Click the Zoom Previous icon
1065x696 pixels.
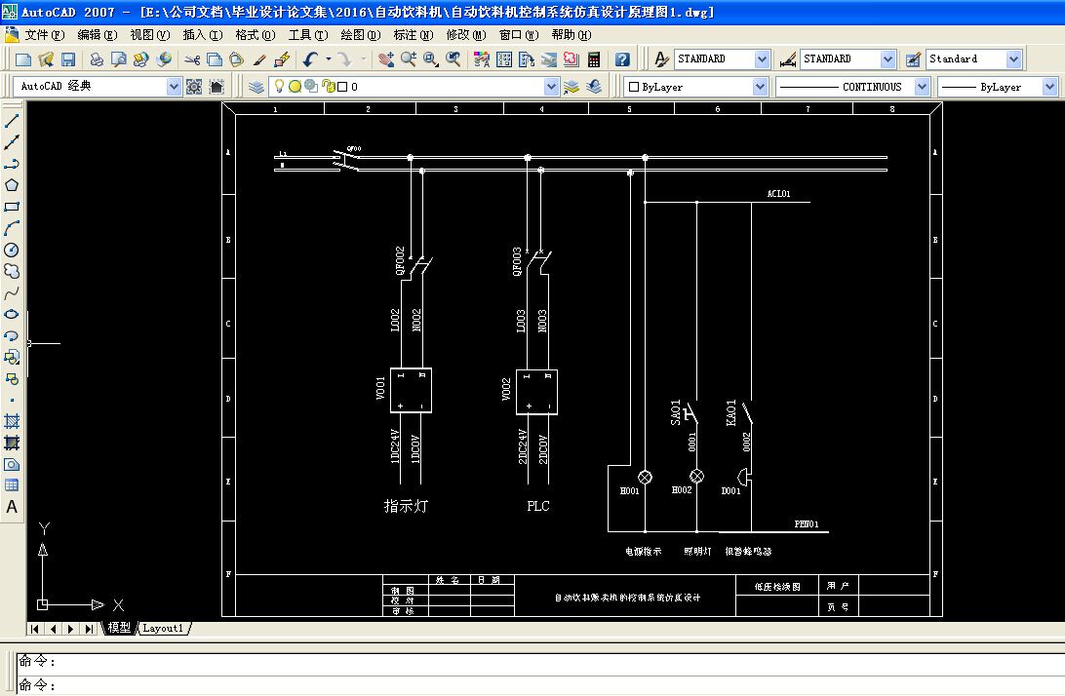point(454,59)
